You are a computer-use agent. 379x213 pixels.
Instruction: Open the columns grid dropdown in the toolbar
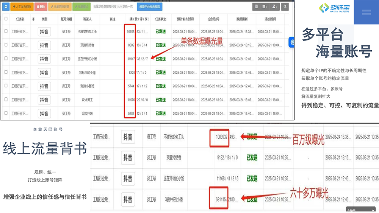(265, 7)
